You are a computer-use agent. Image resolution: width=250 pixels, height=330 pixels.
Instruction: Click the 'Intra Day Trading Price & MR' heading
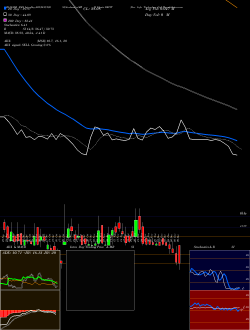pos(92,247)
